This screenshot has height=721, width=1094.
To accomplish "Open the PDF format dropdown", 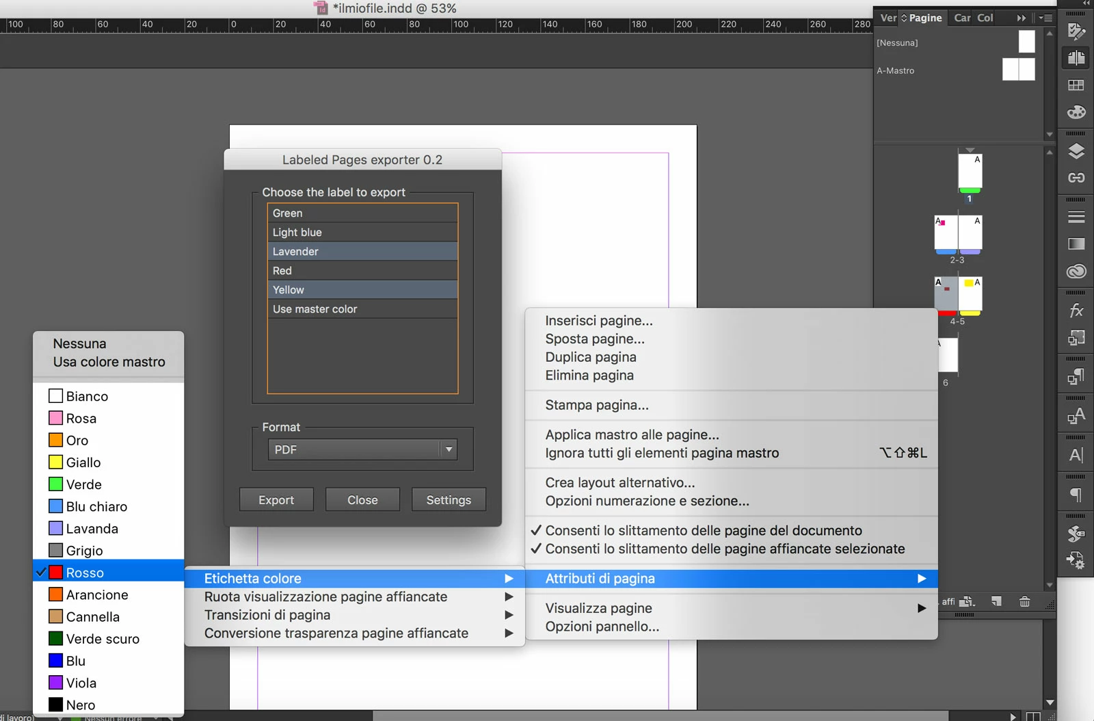I will [362, 449].
